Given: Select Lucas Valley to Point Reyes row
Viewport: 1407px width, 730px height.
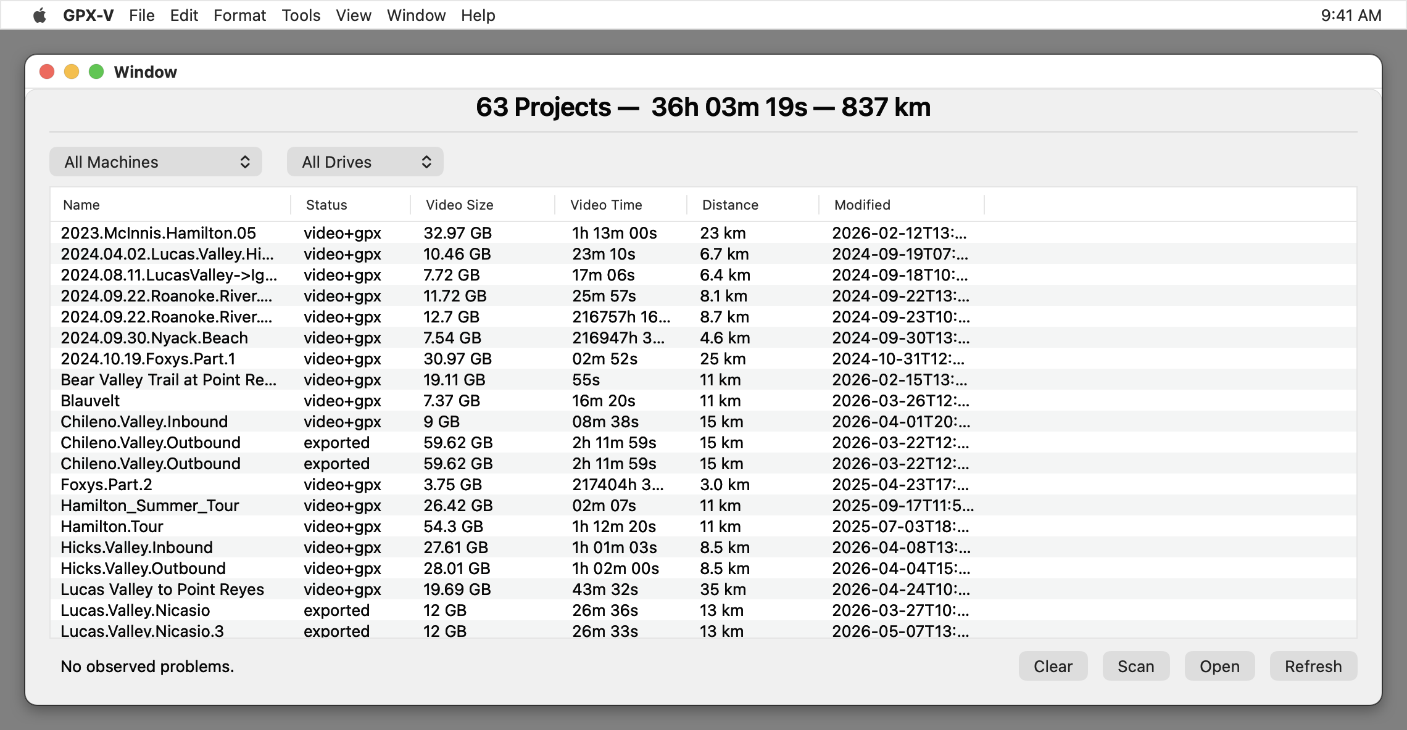Looking at the screenshot, I should tap(703, 589).
